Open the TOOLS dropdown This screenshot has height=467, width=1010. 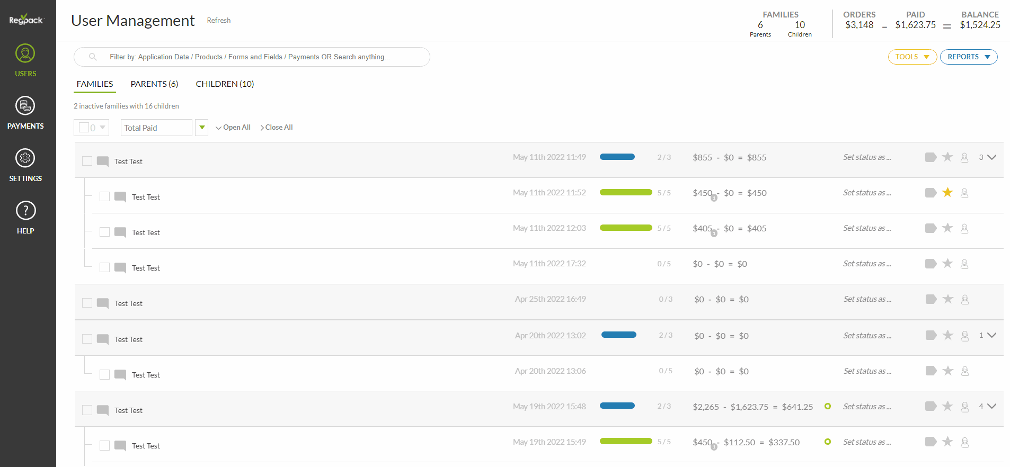[912, 57]
